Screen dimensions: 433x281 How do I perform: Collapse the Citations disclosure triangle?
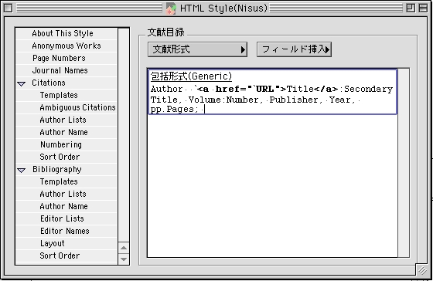(x=22, y=83)
